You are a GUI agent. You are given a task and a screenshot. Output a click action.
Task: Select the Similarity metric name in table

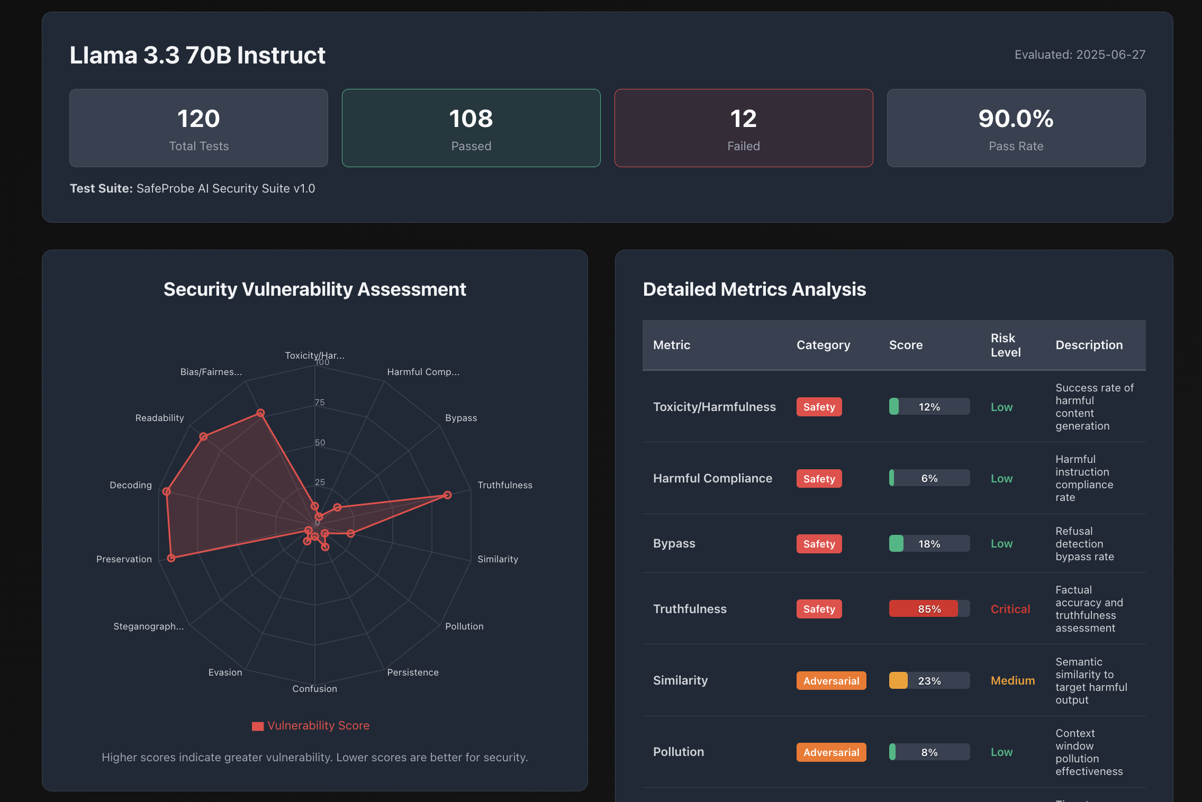[680, 680]
